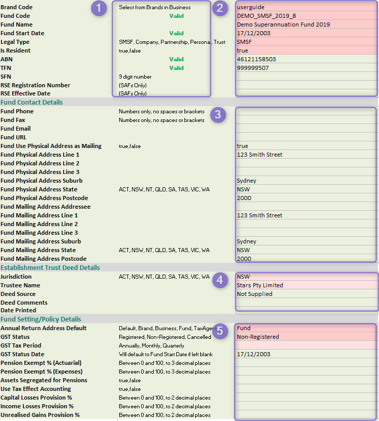Click the Fund Code label
The height and width of the screenshot is (421, 379).
pyautogui.click(x=15, y=16)
